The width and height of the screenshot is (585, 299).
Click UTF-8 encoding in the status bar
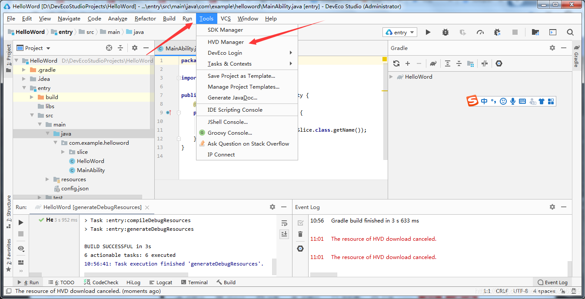tap(521, 291)
